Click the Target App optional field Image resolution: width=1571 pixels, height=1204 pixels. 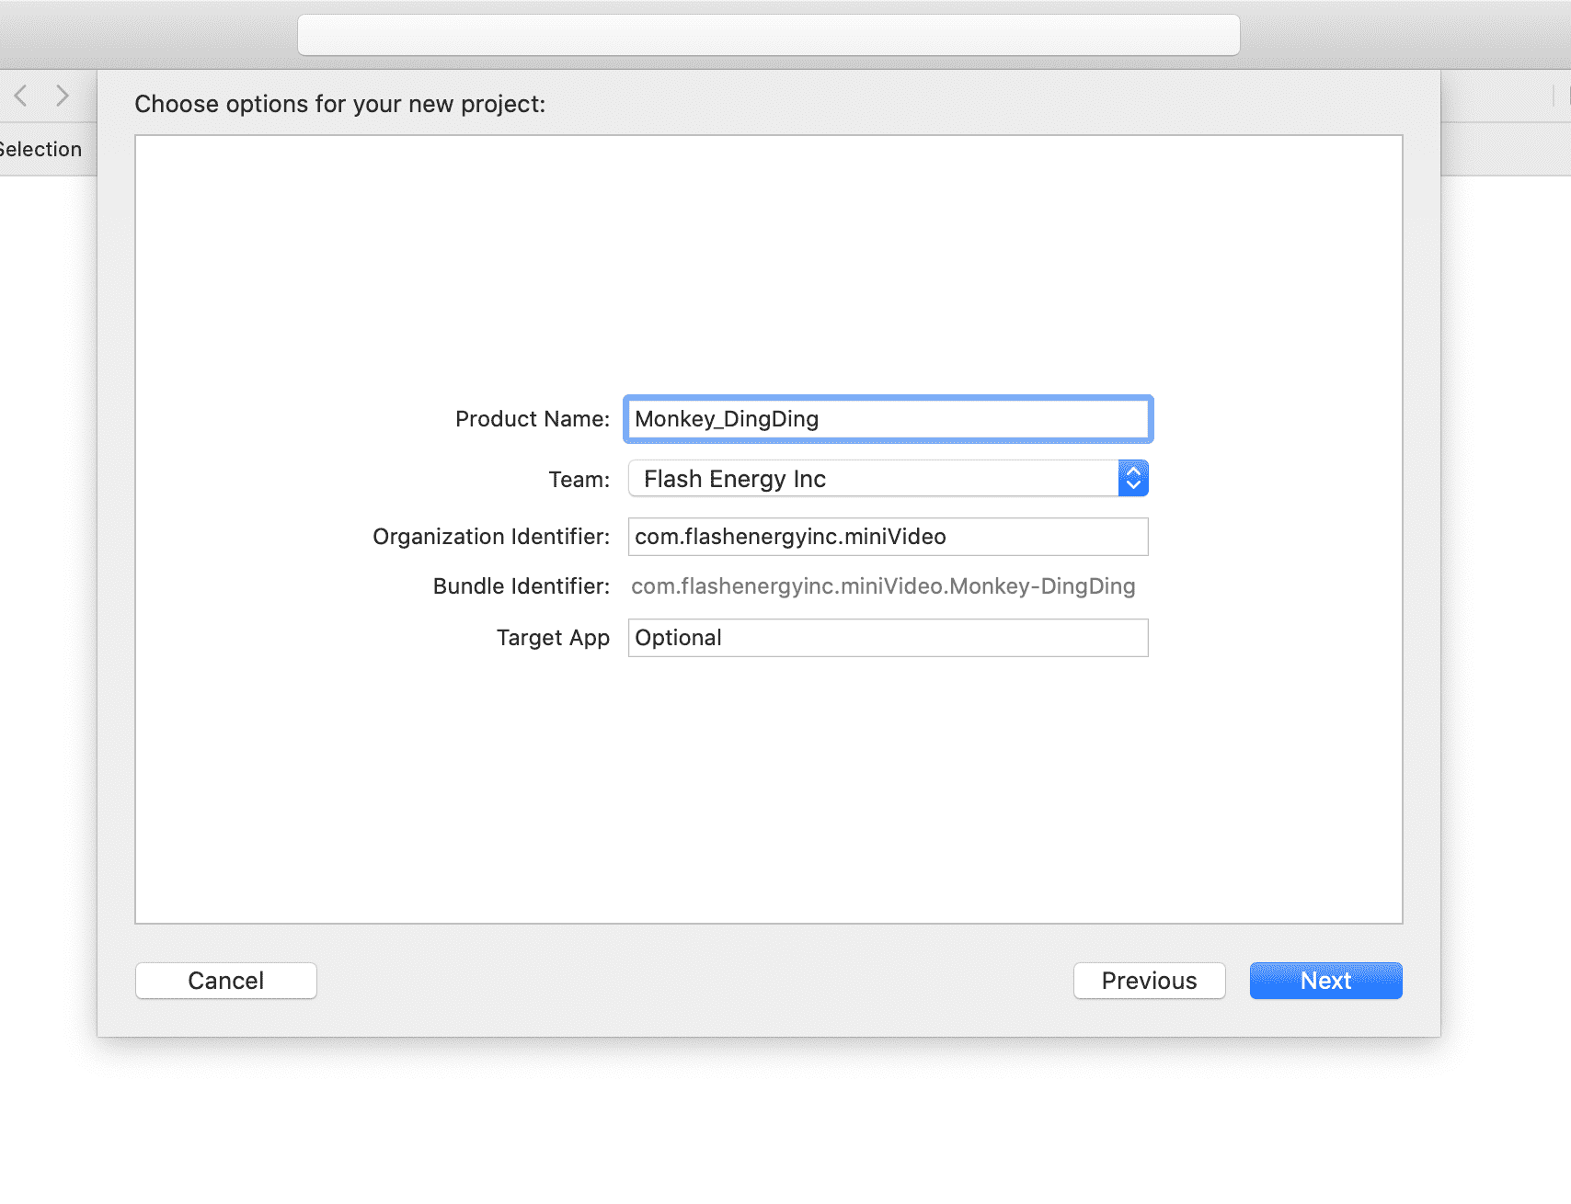coord(888,638)
